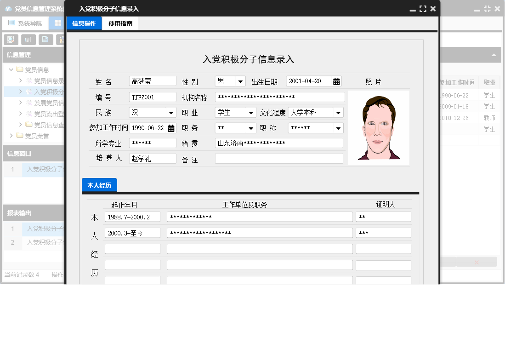This screenshot has height=338, width=505.
Task: Open the 文化程度 dropdown
Action: tap(338, 113)
